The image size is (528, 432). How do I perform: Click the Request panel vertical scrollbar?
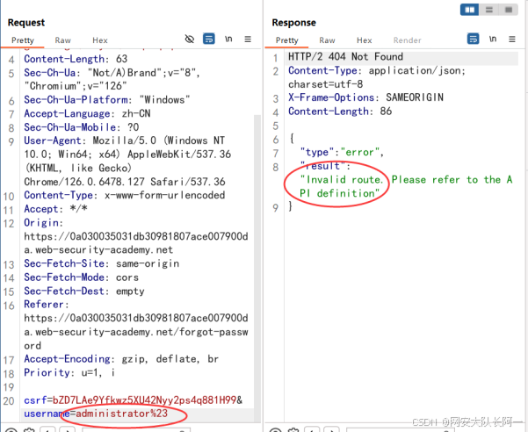pyautogui.click(x=257, y=263)
